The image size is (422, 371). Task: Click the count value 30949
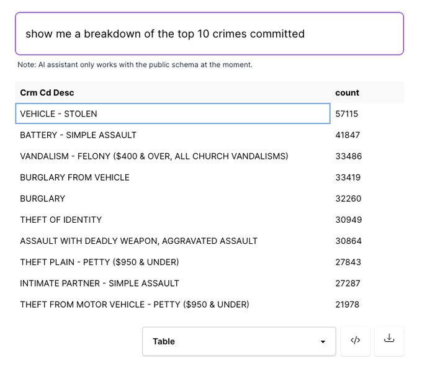point(349,220)
